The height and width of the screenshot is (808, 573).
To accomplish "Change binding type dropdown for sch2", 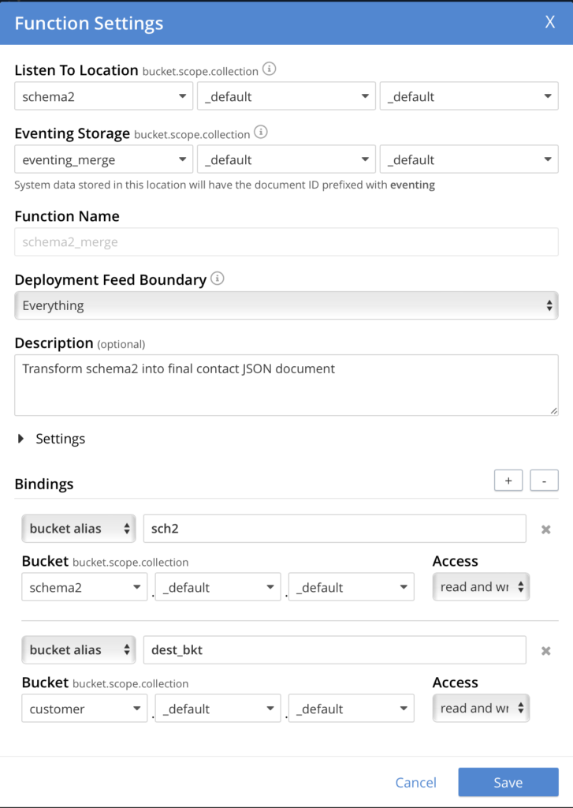I will [79, 529].
